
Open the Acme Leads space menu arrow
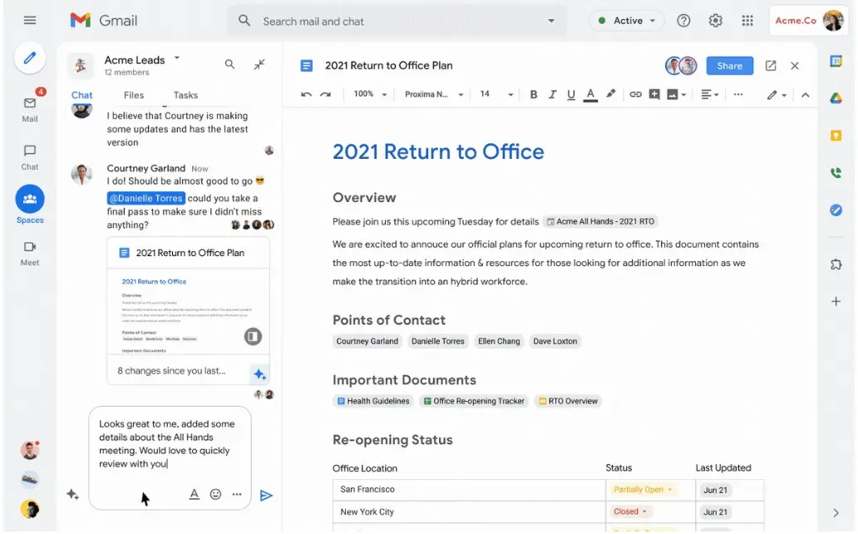(x=177, y=57)
